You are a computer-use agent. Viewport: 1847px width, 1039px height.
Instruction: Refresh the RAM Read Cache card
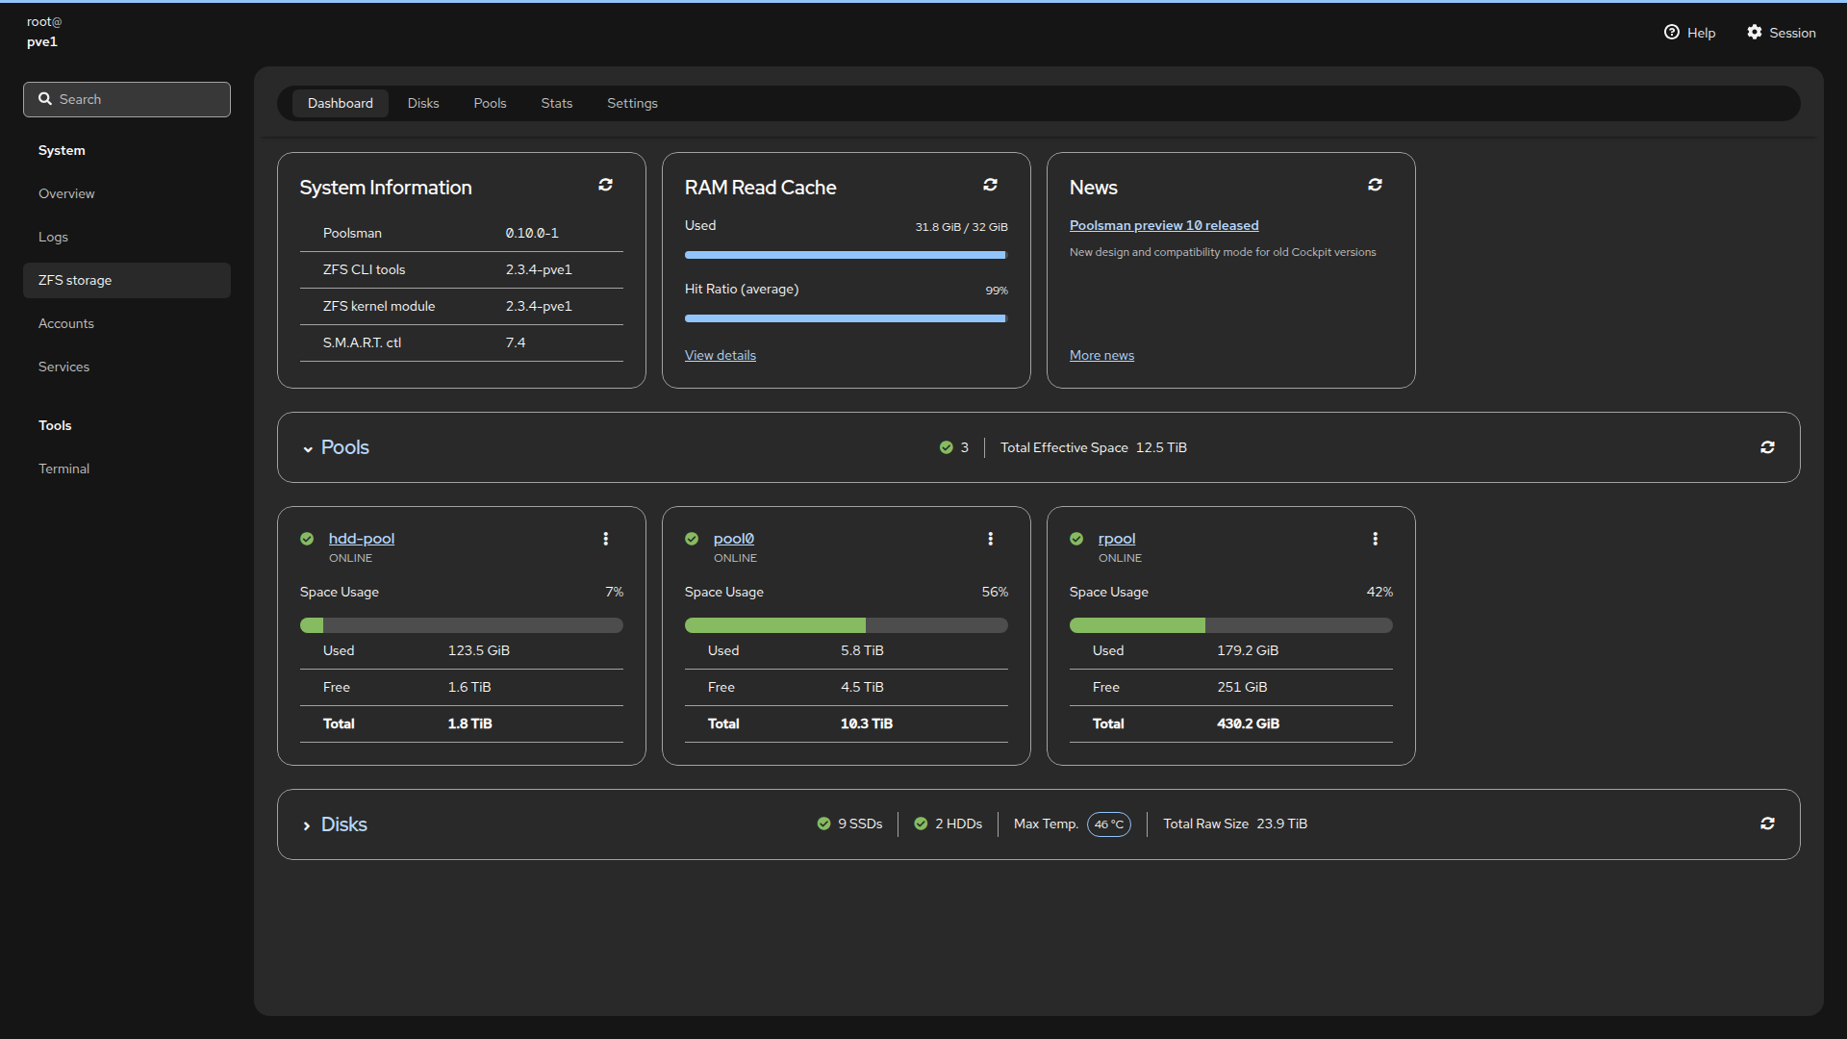tap(990, 185)
